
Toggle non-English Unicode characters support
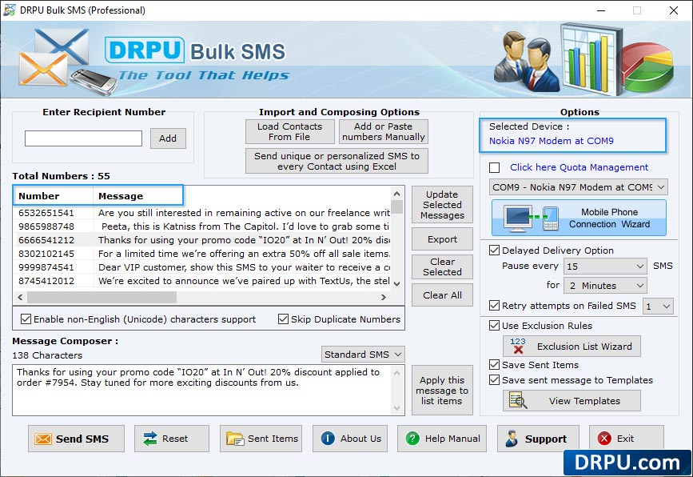point(26,319)
